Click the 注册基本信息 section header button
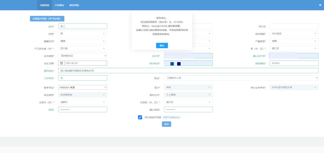Screen dimensions: 324x153 [x=47, y=19]
